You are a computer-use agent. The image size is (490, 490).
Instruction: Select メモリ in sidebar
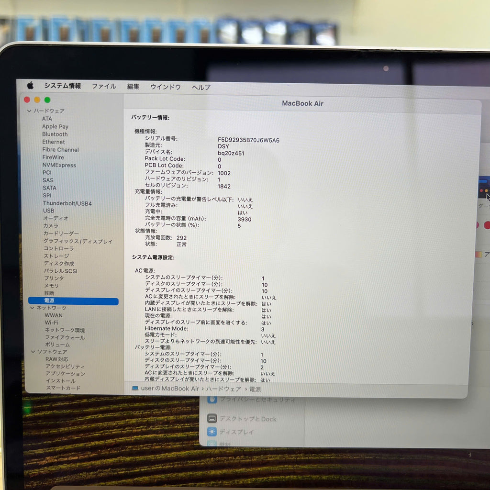[x=51, y=286]
